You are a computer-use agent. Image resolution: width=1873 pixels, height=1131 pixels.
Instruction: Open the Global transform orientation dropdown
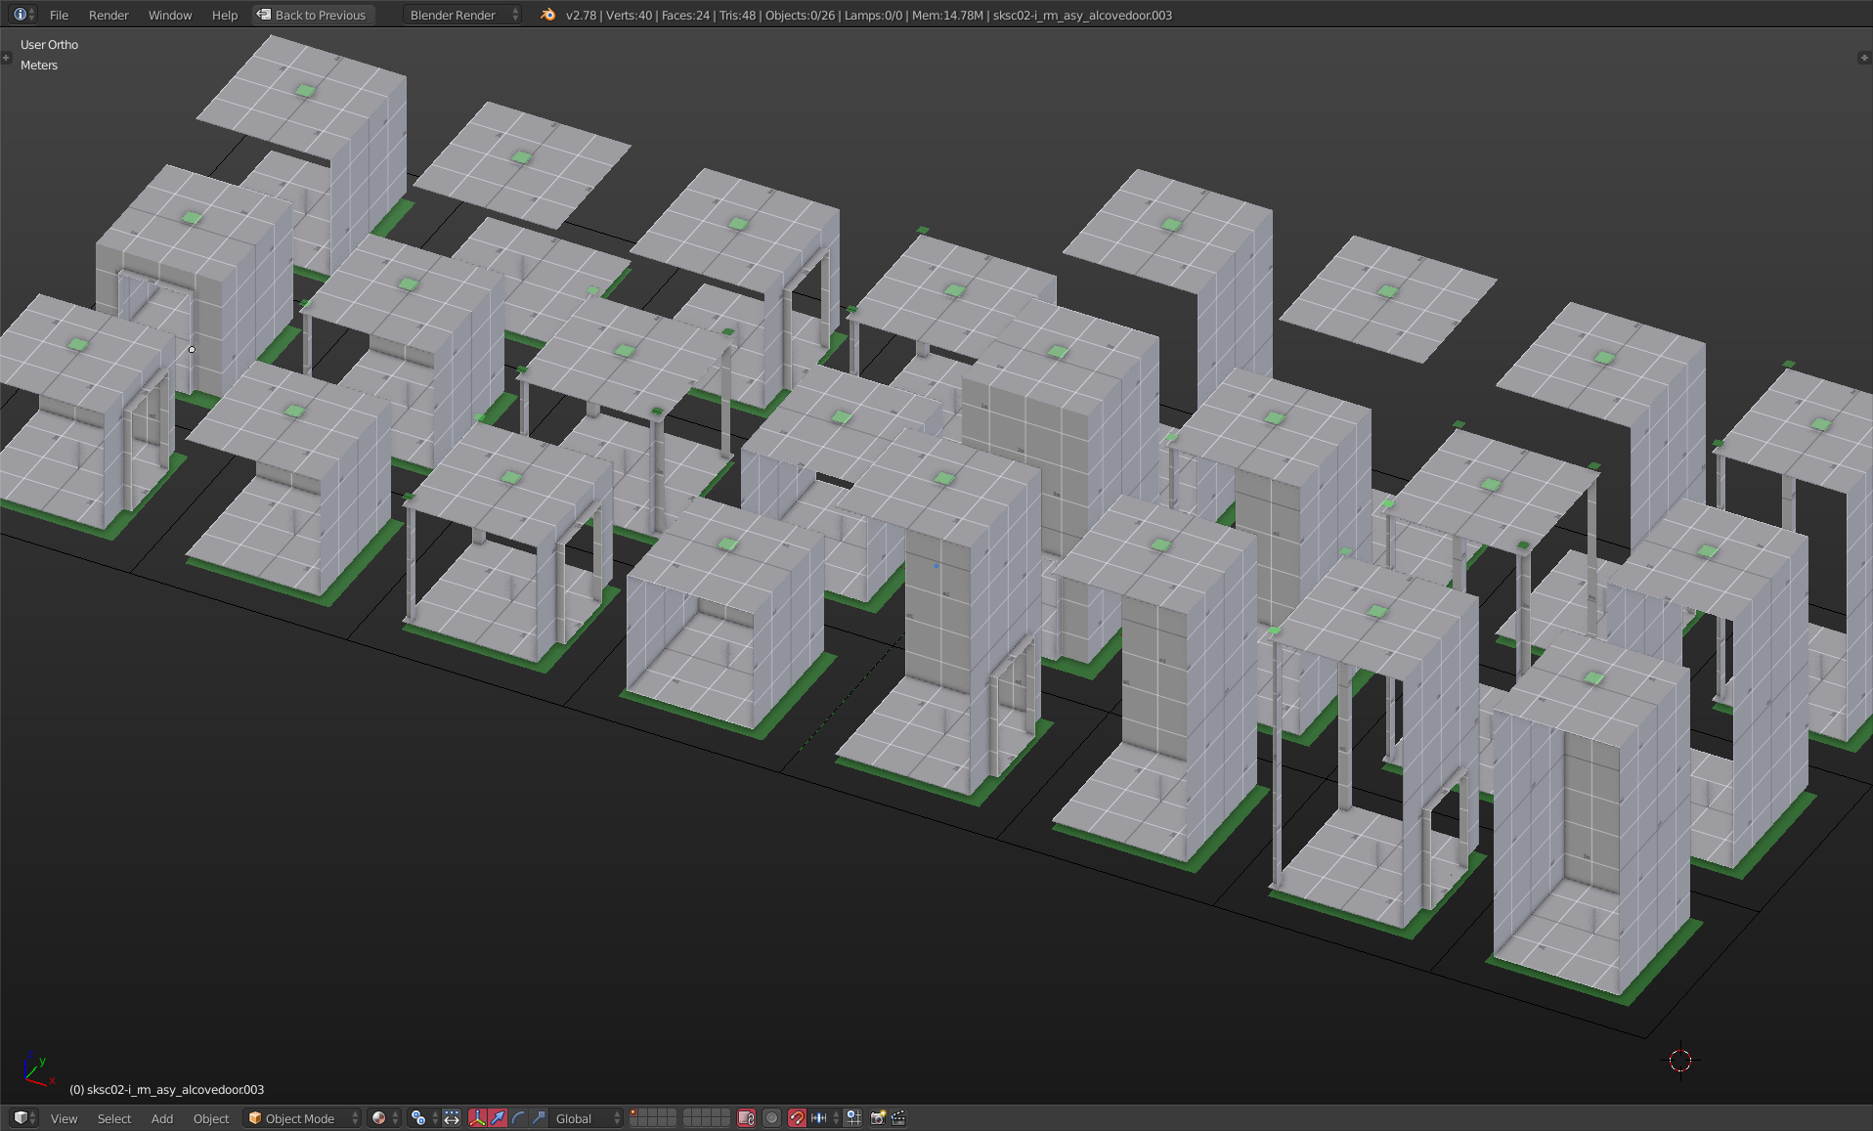click(x=587, y=1118)
